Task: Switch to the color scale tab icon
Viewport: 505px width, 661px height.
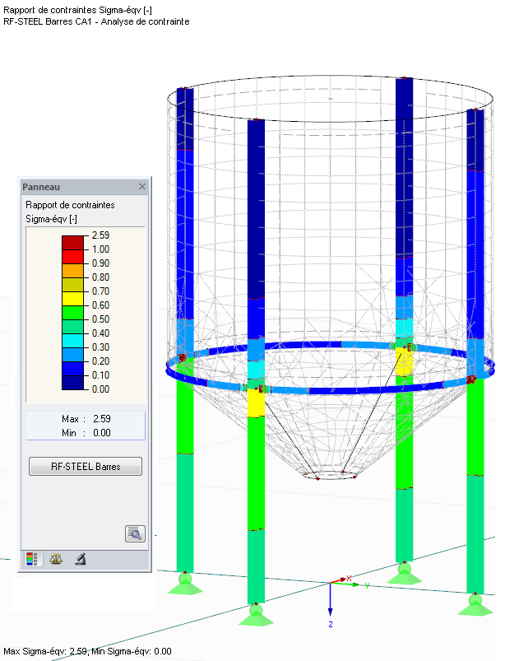Action: tap(32, 559)
